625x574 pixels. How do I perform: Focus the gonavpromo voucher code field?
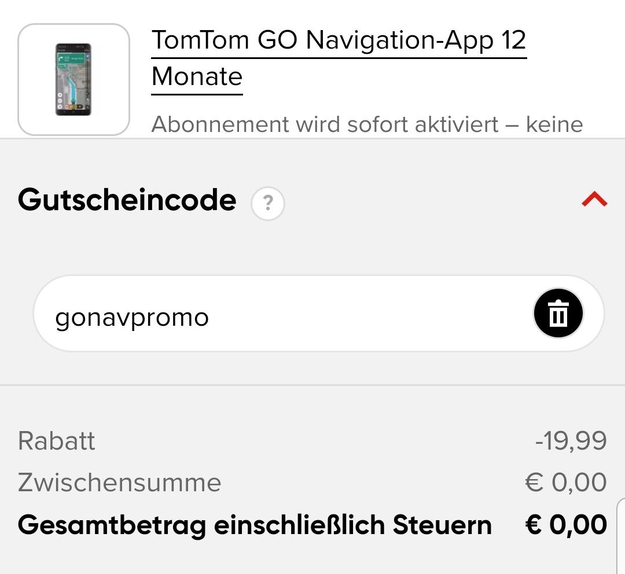click(x=318, y=313)
